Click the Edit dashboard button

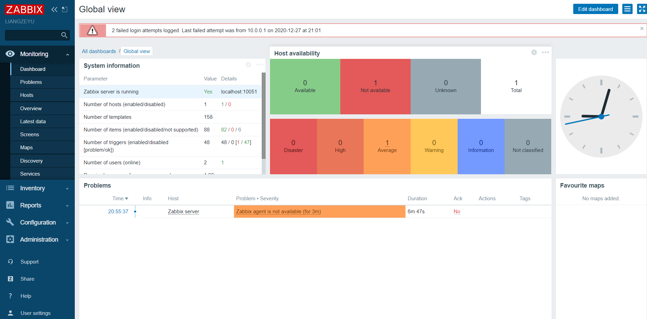[595, 9]
